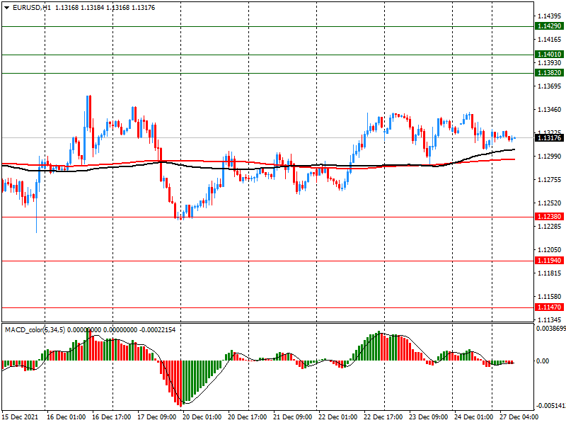Select the green 1.14010 resistance price label
566x425 pixels.
(549, 55)
